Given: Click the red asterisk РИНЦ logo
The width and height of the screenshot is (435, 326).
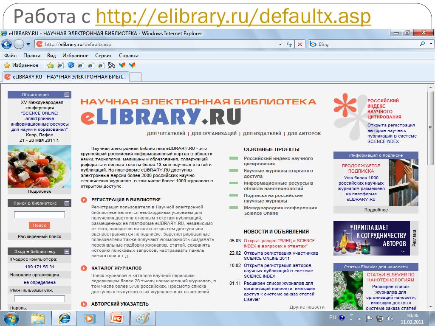Looking at the screenshot, I should click(345, 105).
